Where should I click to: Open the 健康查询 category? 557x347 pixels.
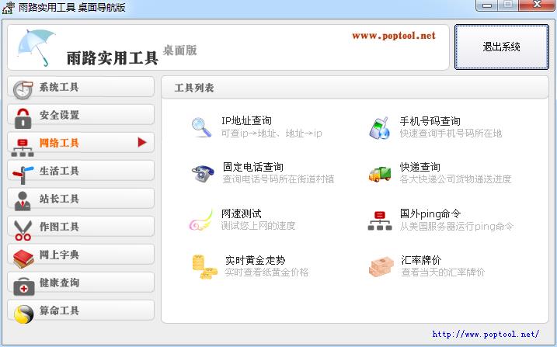(x=81, y=283)
